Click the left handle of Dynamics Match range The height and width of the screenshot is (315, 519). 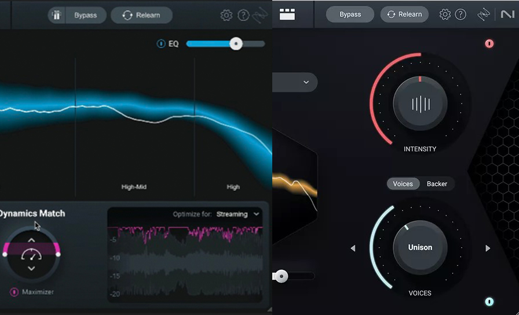(5, 254)
